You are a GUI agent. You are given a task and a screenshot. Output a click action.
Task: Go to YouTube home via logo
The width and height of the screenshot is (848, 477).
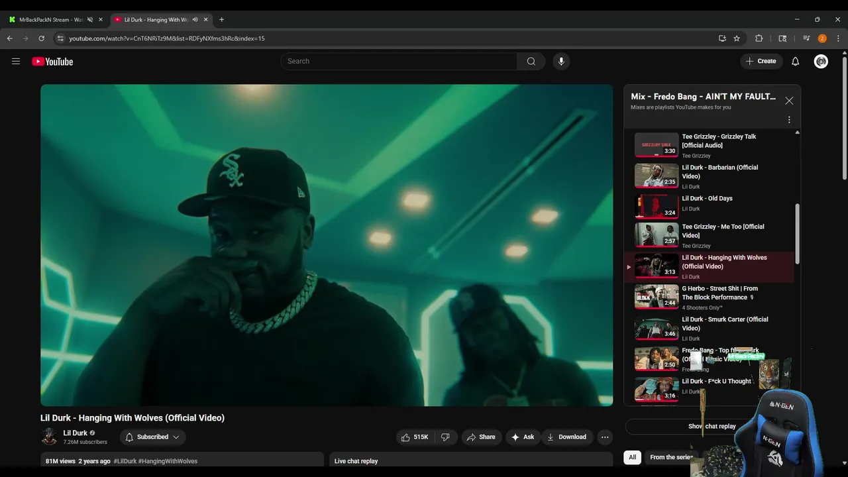(52, 62)
